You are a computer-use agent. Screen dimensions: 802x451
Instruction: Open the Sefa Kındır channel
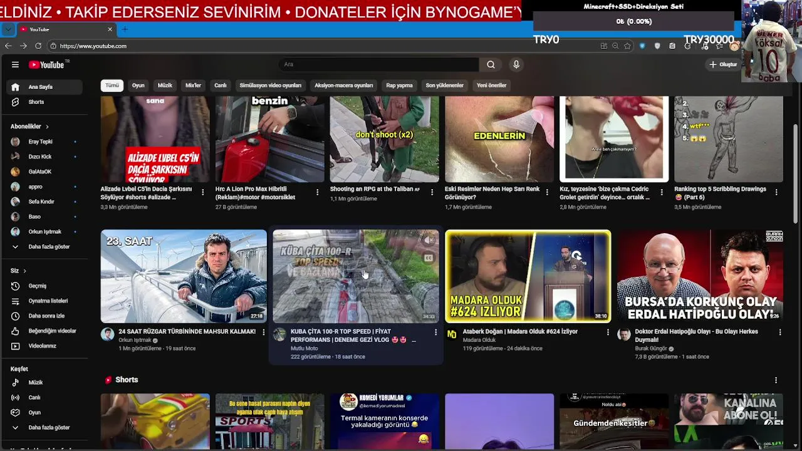click(x=44, y=202)
